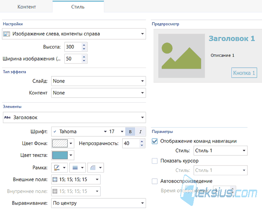This screenshot has width=262, height=210.
Task: Click the preview image placeholder thumbnail
Action: click(x=182, y=56)
